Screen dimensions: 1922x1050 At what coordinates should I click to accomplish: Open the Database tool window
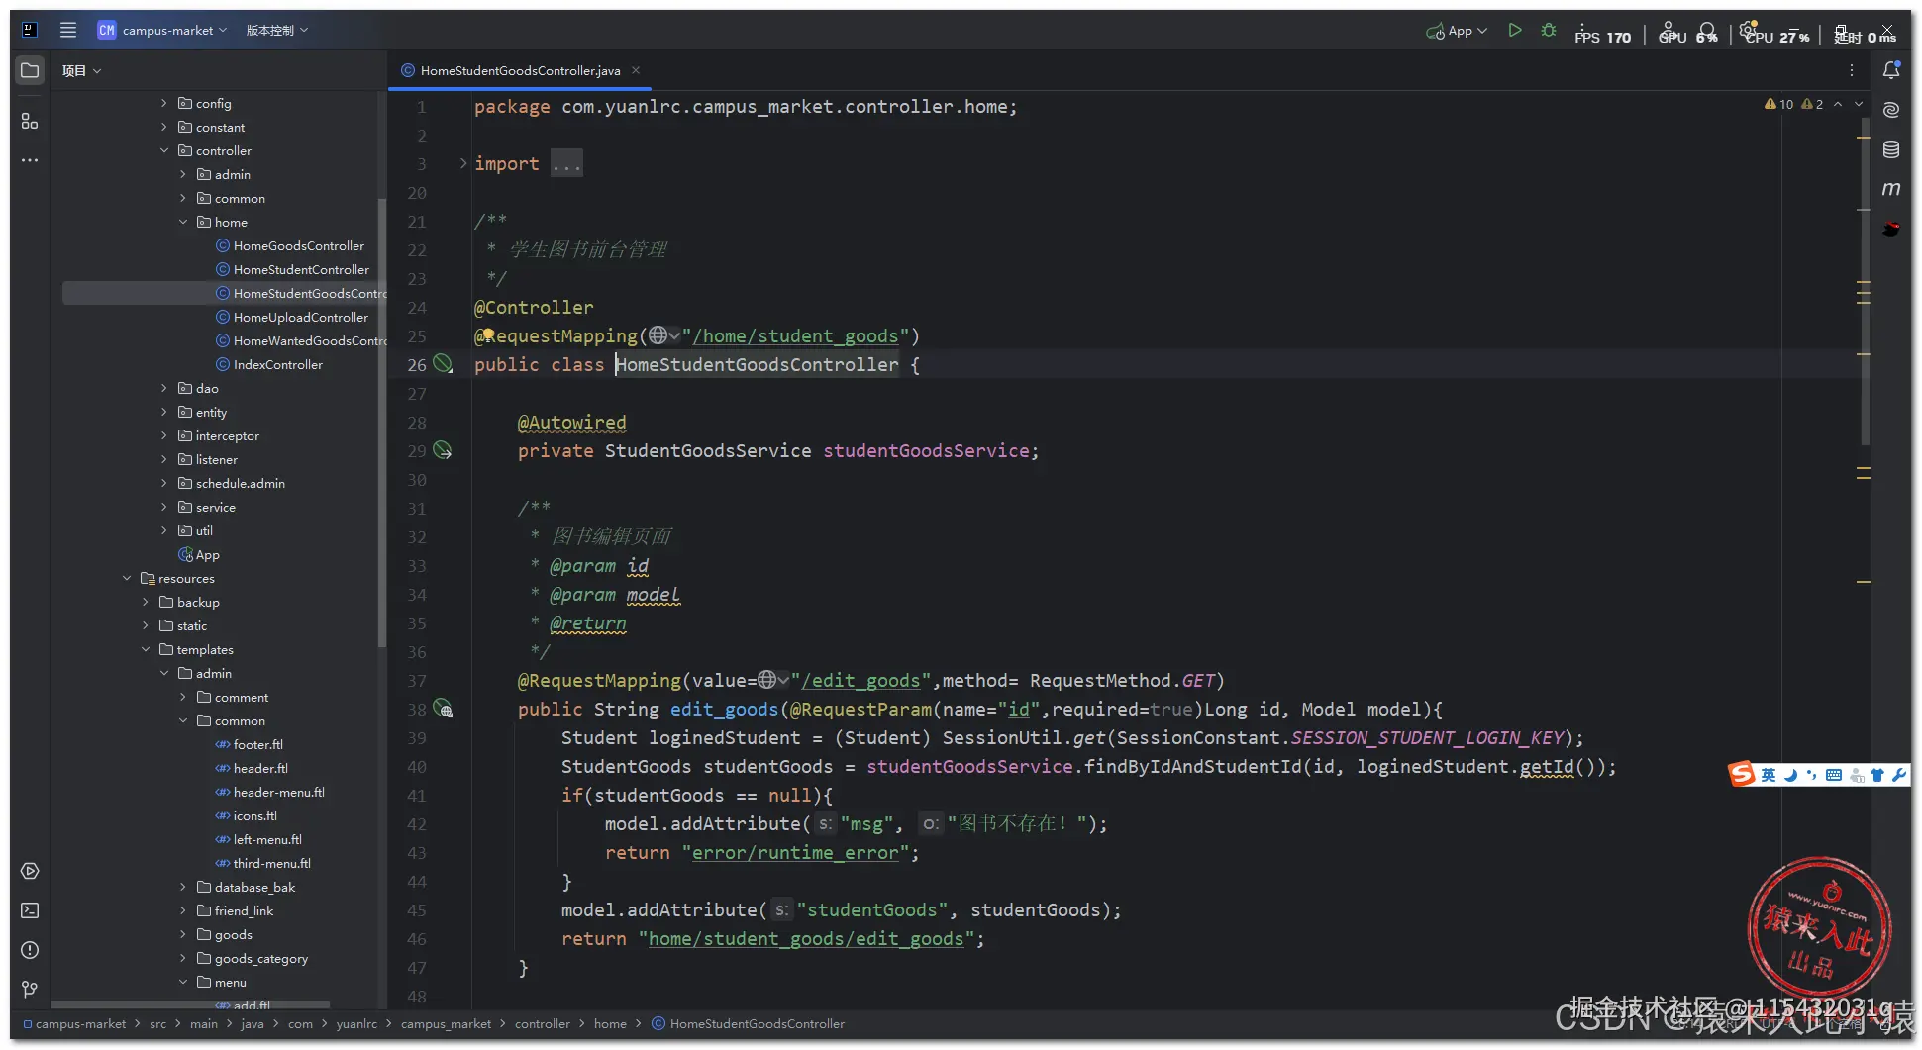[1891, 149]
